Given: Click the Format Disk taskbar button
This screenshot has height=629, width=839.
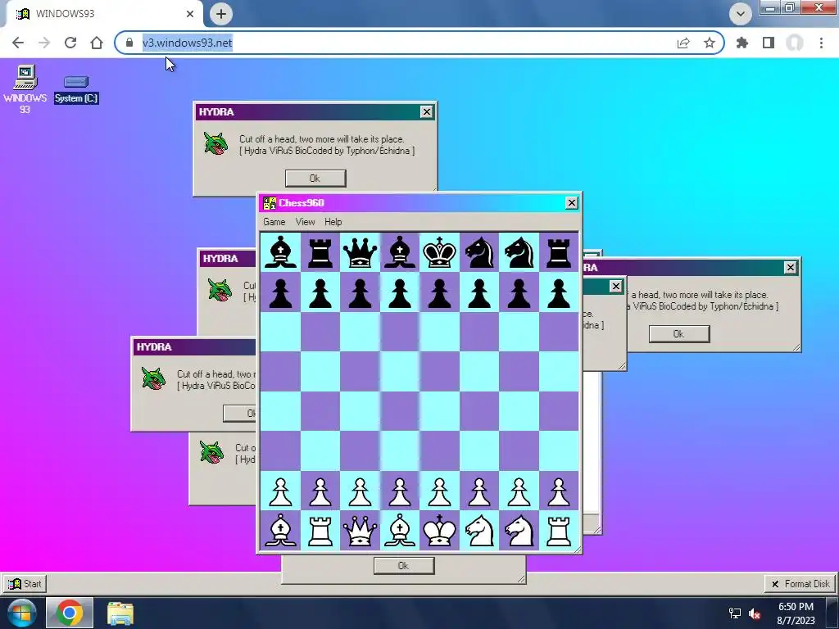Looking at the screenshot, I should (x=800, y=584).
